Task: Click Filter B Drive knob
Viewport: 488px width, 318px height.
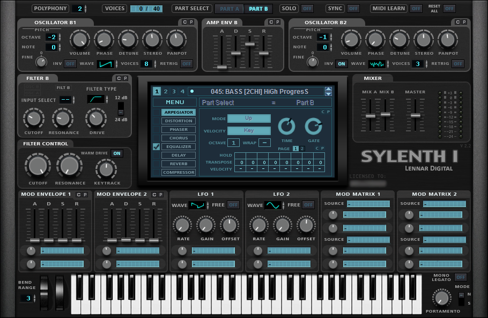Action: [x=96, y=119]
